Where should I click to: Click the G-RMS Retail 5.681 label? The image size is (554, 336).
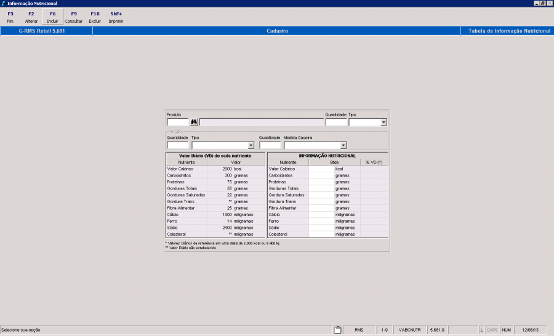[x=42, y=31]
